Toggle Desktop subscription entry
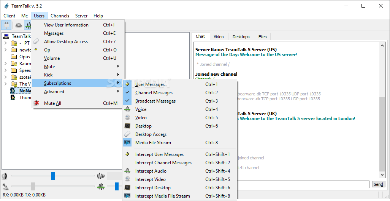 coord(180,126)
